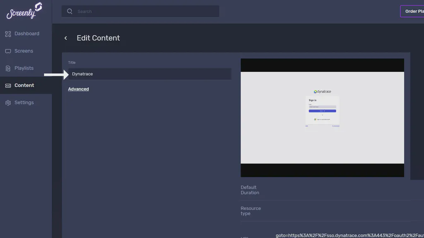The image size is (424, 238).
Task: Select the Screens monitor icon
Action: pyautogui.click(x=8, y=50)
